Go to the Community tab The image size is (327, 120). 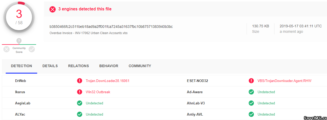(x=140, y=66)
